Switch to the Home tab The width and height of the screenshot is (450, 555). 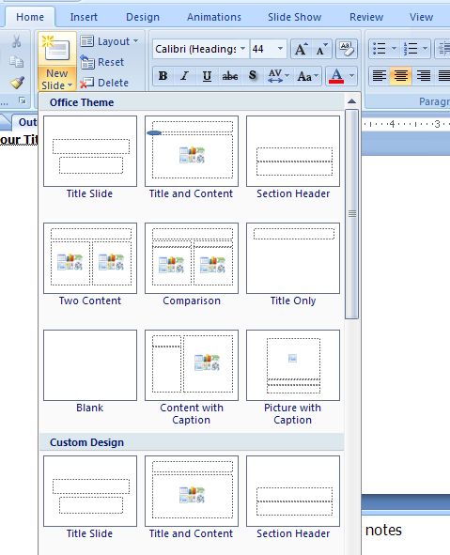pyautogui.click(x=30, y=17)
